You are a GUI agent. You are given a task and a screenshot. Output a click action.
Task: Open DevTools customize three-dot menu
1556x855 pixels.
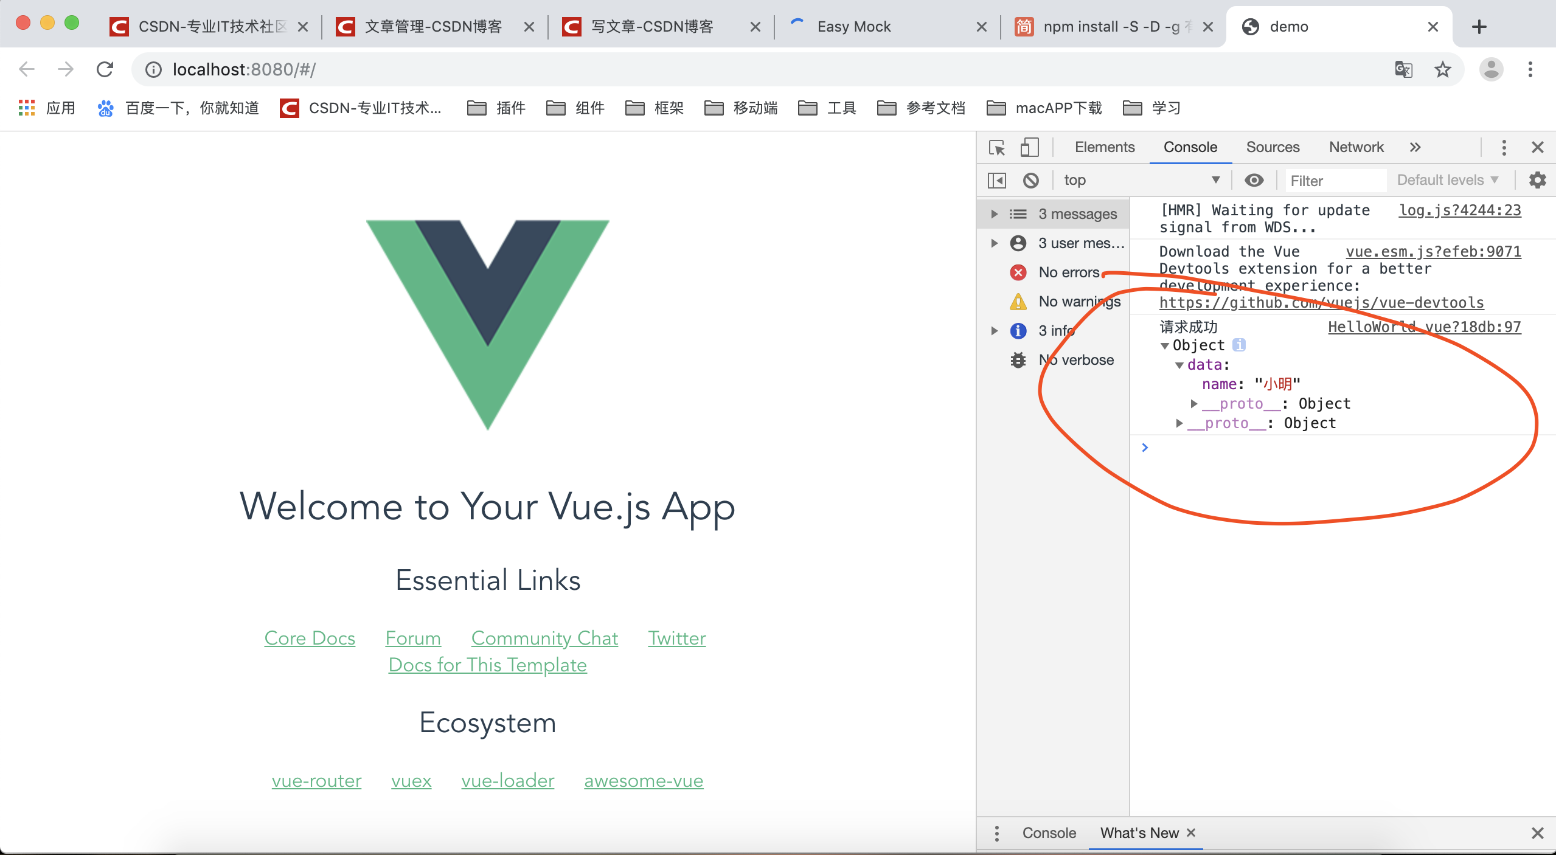coord(1504,147)
